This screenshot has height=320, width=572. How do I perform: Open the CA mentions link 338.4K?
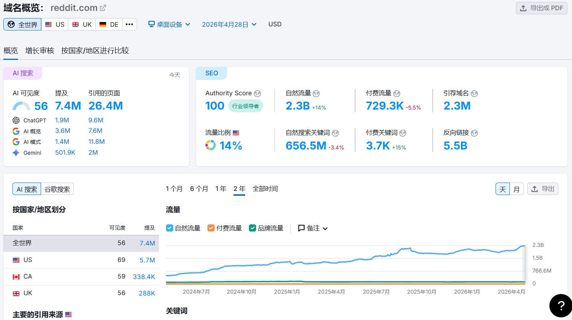click(144, 277)
